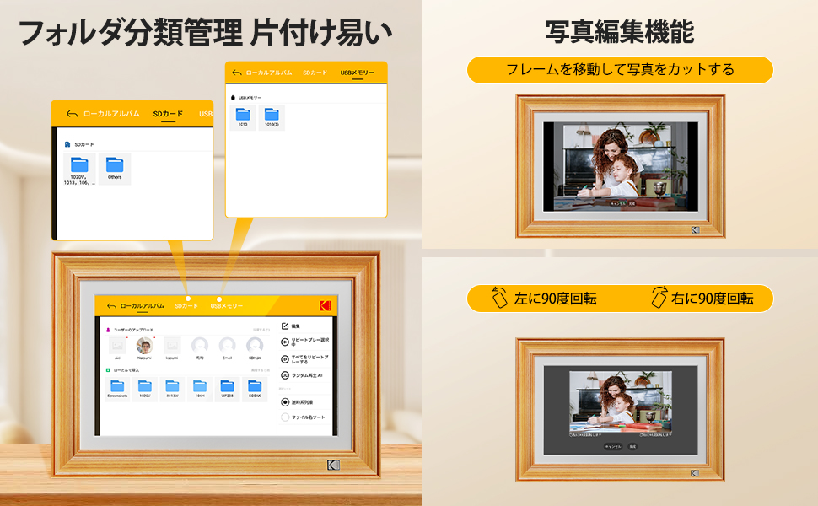Click 完成 button on rotate edit screen
This screenshot has width=818, height=506.
pos(632,446)
